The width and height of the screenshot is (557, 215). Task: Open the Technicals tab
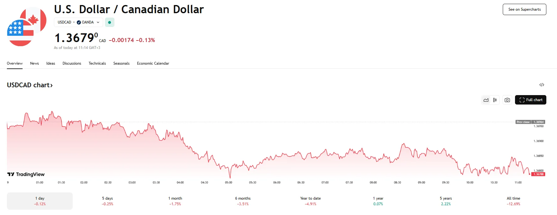[x=97, y=63]
